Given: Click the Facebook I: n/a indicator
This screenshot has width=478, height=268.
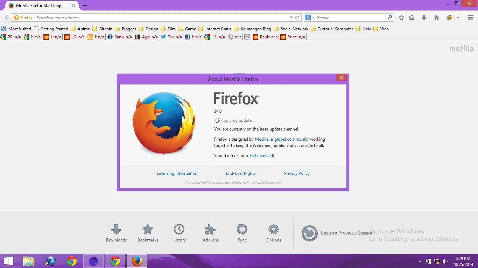Looking at the screenshot, I should (193, 37).
